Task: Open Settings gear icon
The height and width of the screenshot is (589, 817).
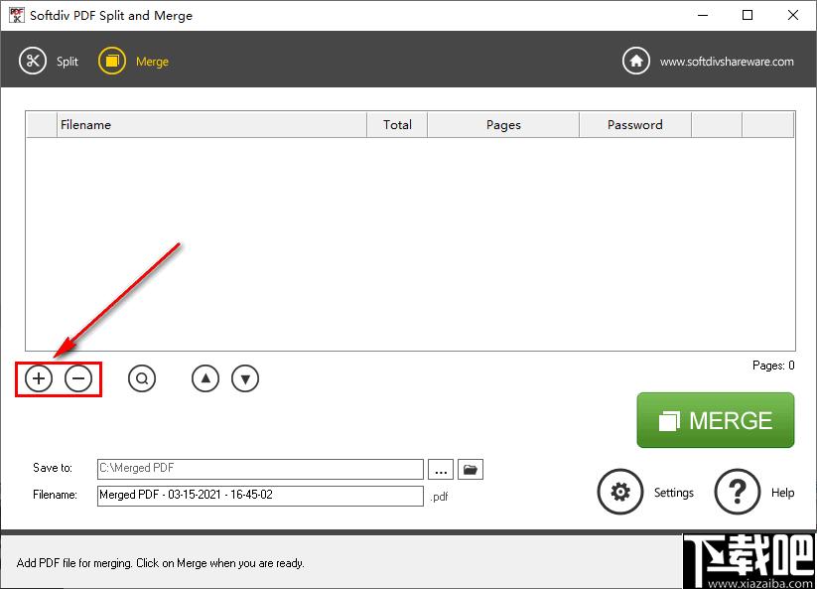Action: tap(620, 492)
